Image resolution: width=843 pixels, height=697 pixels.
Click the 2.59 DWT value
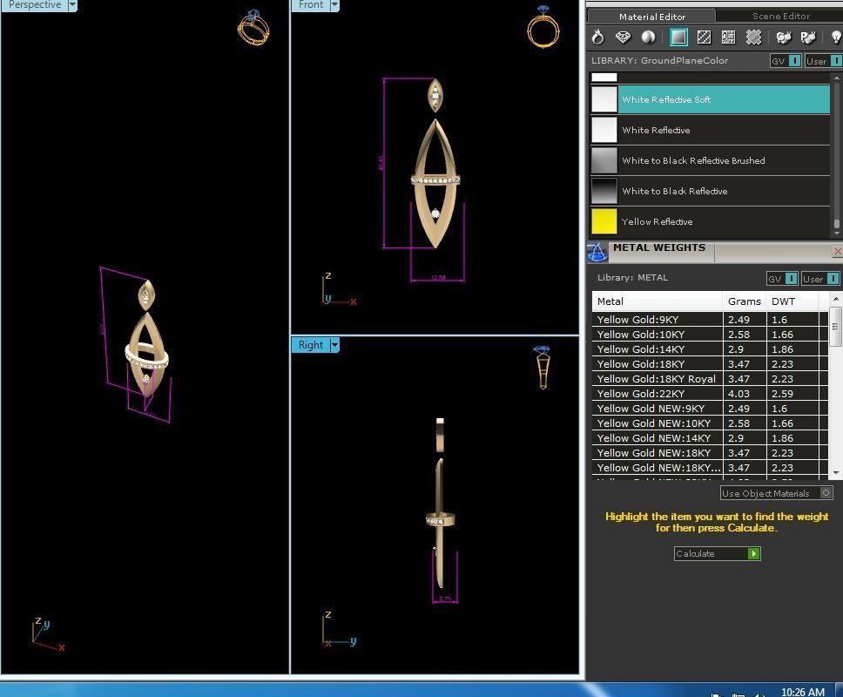point(782,394)
